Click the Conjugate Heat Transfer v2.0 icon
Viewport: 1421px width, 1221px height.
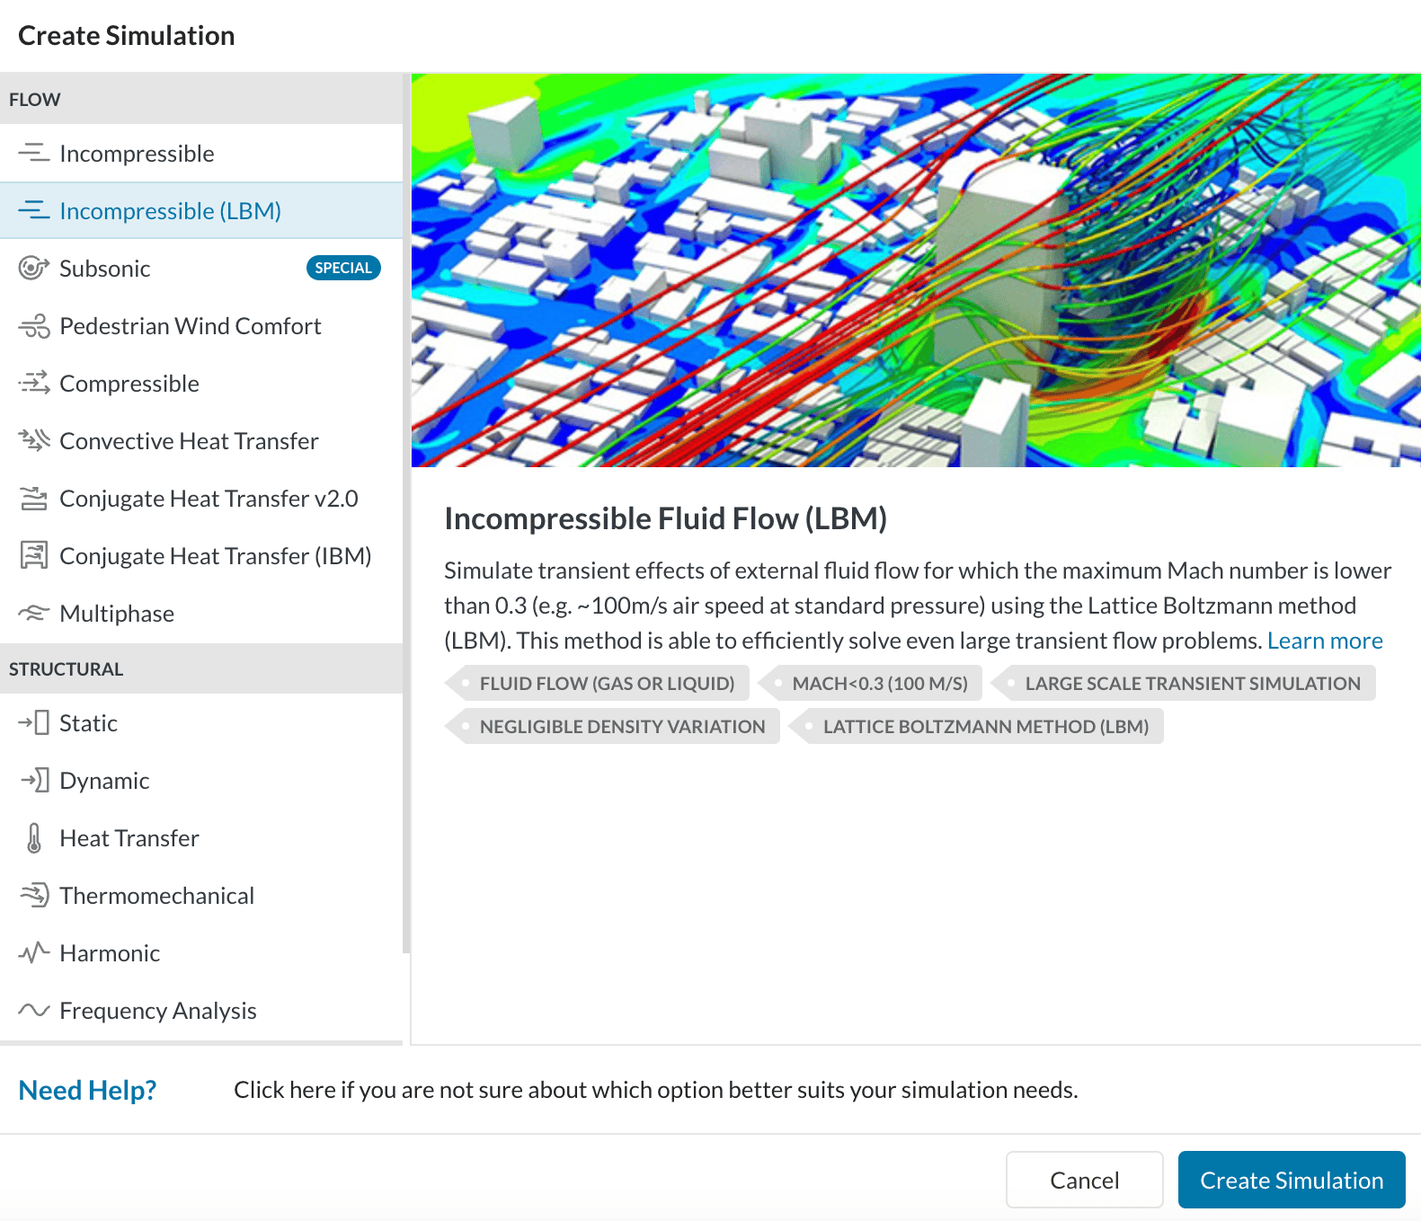click(x=34, y=499)
